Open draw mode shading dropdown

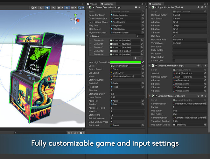tap(34, 8)
